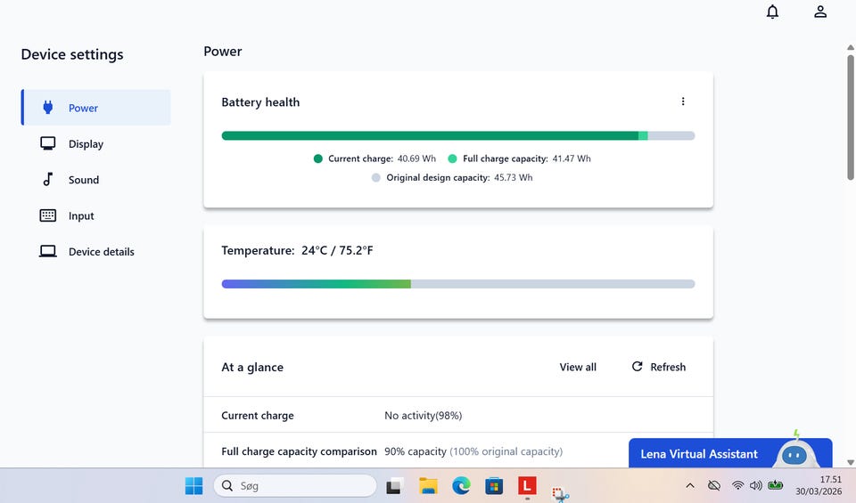Select the Power menu label

tap(83, 108)
